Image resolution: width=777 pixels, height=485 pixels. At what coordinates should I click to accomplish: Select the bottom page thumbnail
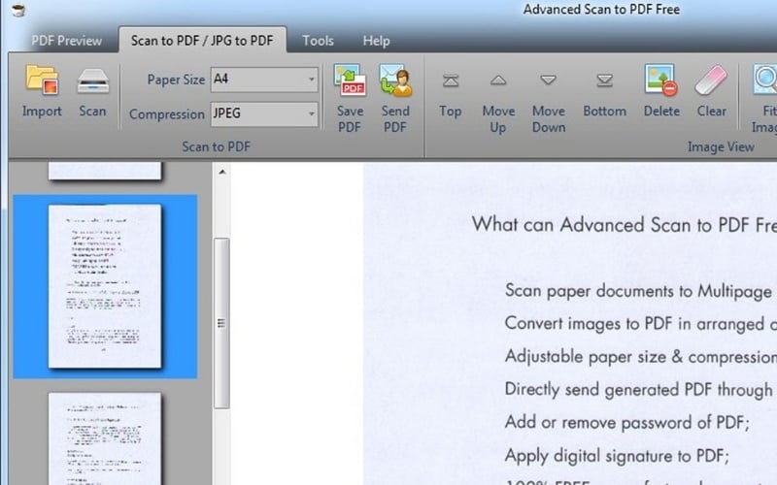[105, 438]
